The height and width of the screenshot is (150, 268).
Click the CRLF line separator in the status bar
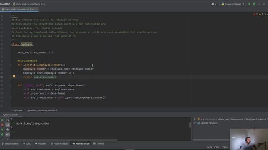pyautogui.click(x=217, y=147)
